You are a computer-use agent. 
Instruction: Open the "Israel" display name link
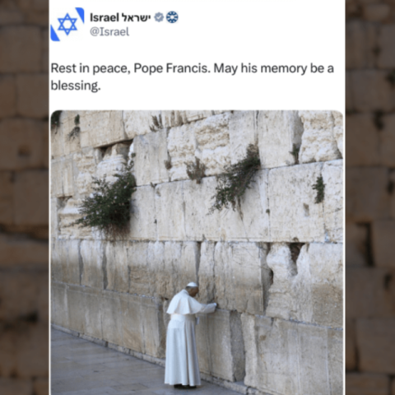[105, 17]
